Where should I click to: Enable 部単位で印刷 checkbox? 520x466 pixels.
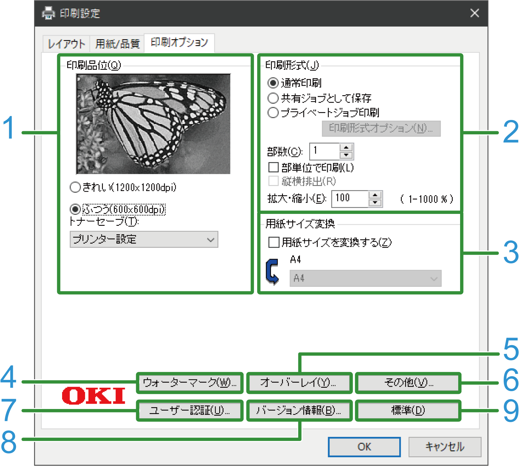273,167
